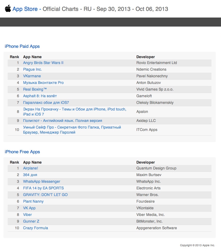Select WhatsApp Messenger in free apps
Image resolution: width=221 pixels, height=251 pixels.
click(x=42, y=182)
